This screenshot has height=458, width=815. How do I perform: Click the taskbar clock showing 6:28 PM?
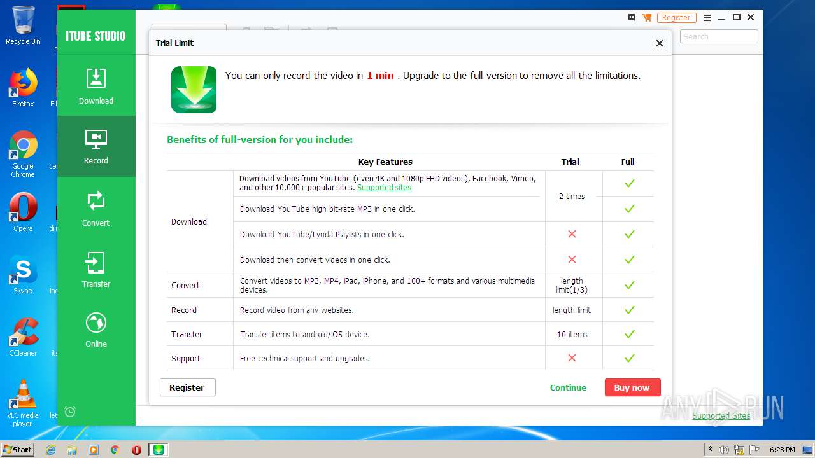point(782,450)
